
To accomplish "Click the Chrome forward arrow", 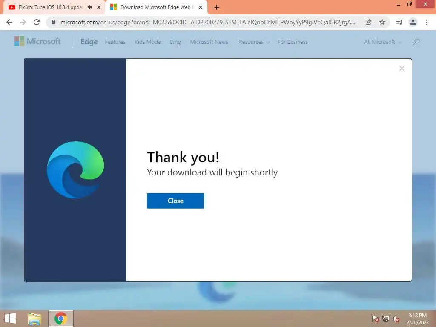I will tap(23, 22).
